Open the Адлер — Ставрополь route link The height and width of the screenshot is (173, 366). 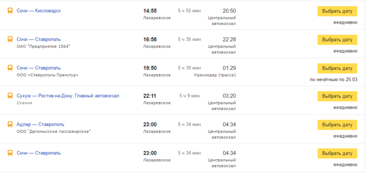pyautogui.click(x=40, y=124)
